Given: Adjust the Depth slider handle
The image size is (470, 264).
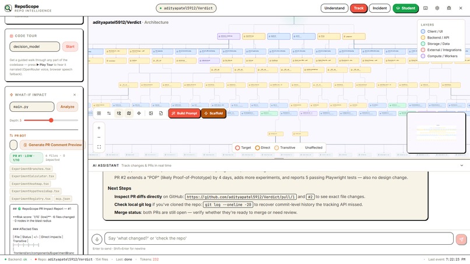Looking at the screenshot, I should (x=51, y=120).
